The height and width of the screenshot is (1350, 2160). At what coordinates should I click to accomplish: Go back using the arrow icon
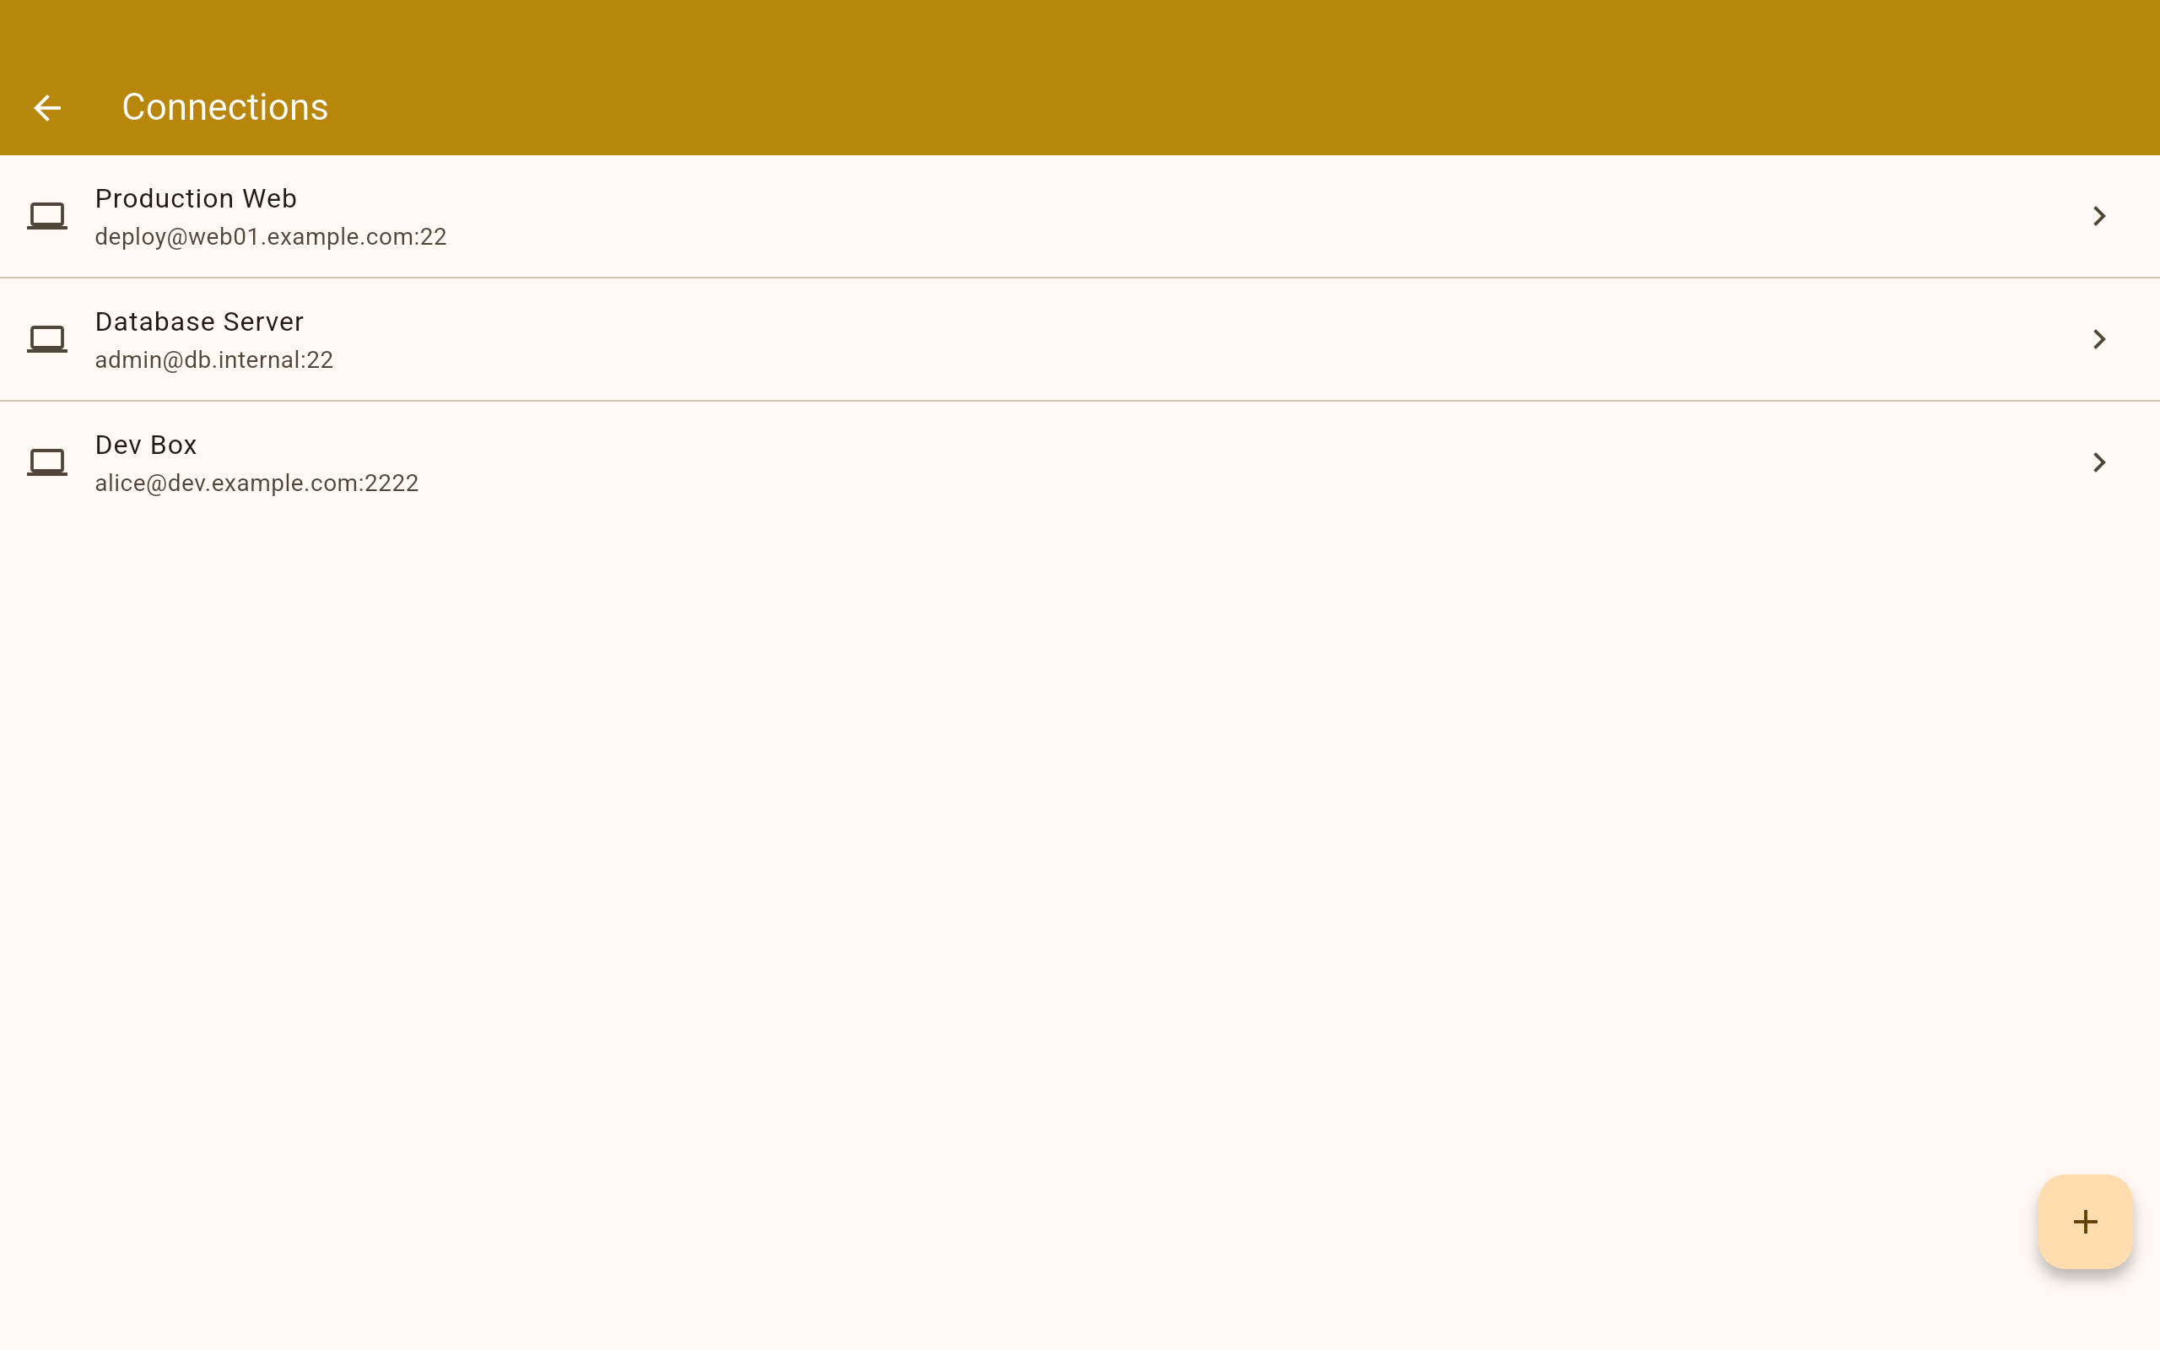[x=47, y=108]
